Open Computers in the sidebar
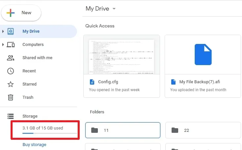 pos(33,45)
